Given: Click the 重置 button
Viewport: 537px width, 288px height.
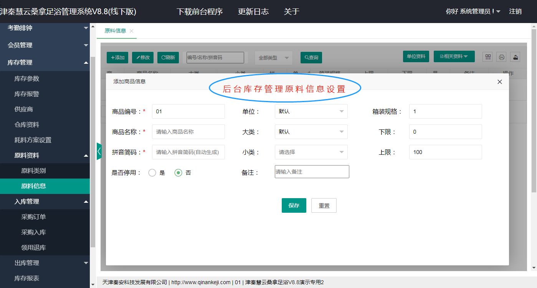Looking at the screenshot, I should pyautogui.click(x=324, y=205).
